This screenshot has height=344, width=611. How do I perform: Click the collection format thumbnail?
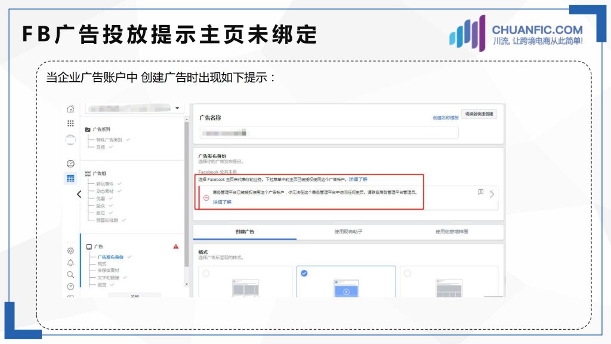[x=449, y=288]
